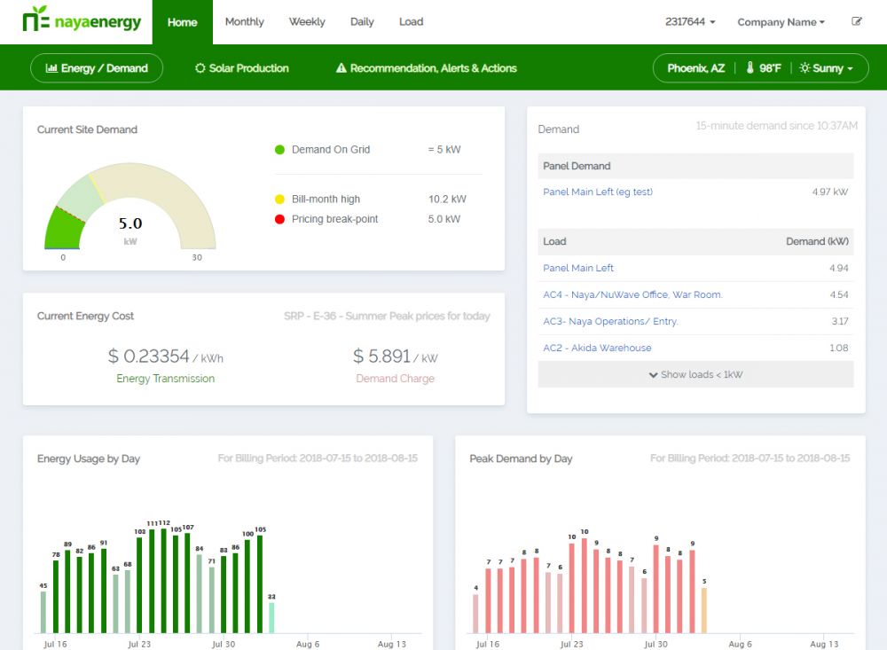Click the warning triangle alerts icon

(341, 68)
